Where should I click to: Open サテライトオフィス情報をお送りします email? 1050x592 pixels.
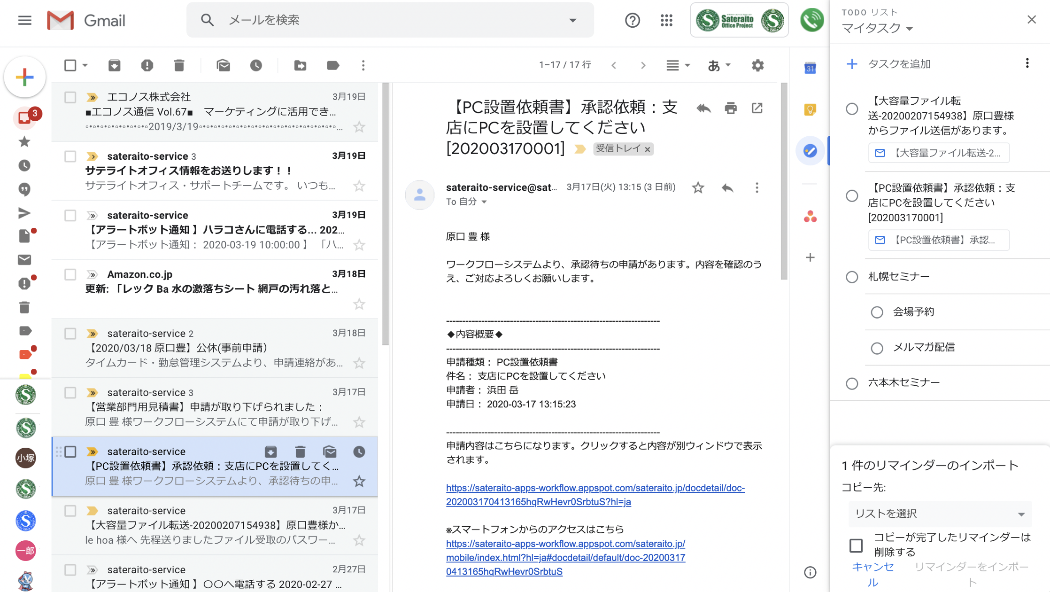pos(215,171)
